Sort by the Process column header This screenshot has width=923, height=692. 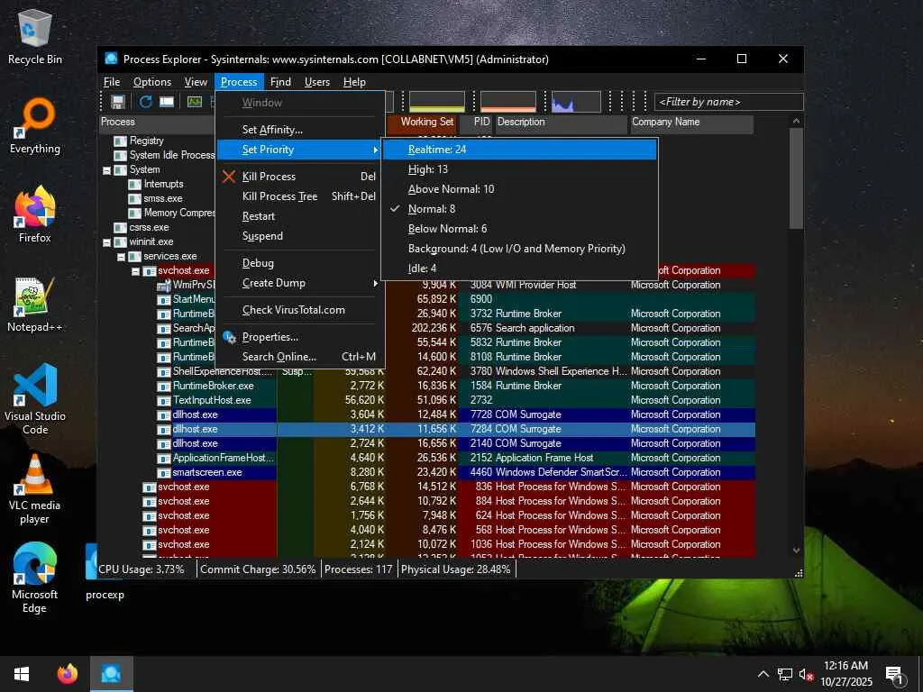point(157,122)
